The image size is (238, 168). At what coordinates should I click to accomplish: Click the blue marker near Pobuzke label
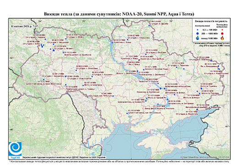click(113, 96)
